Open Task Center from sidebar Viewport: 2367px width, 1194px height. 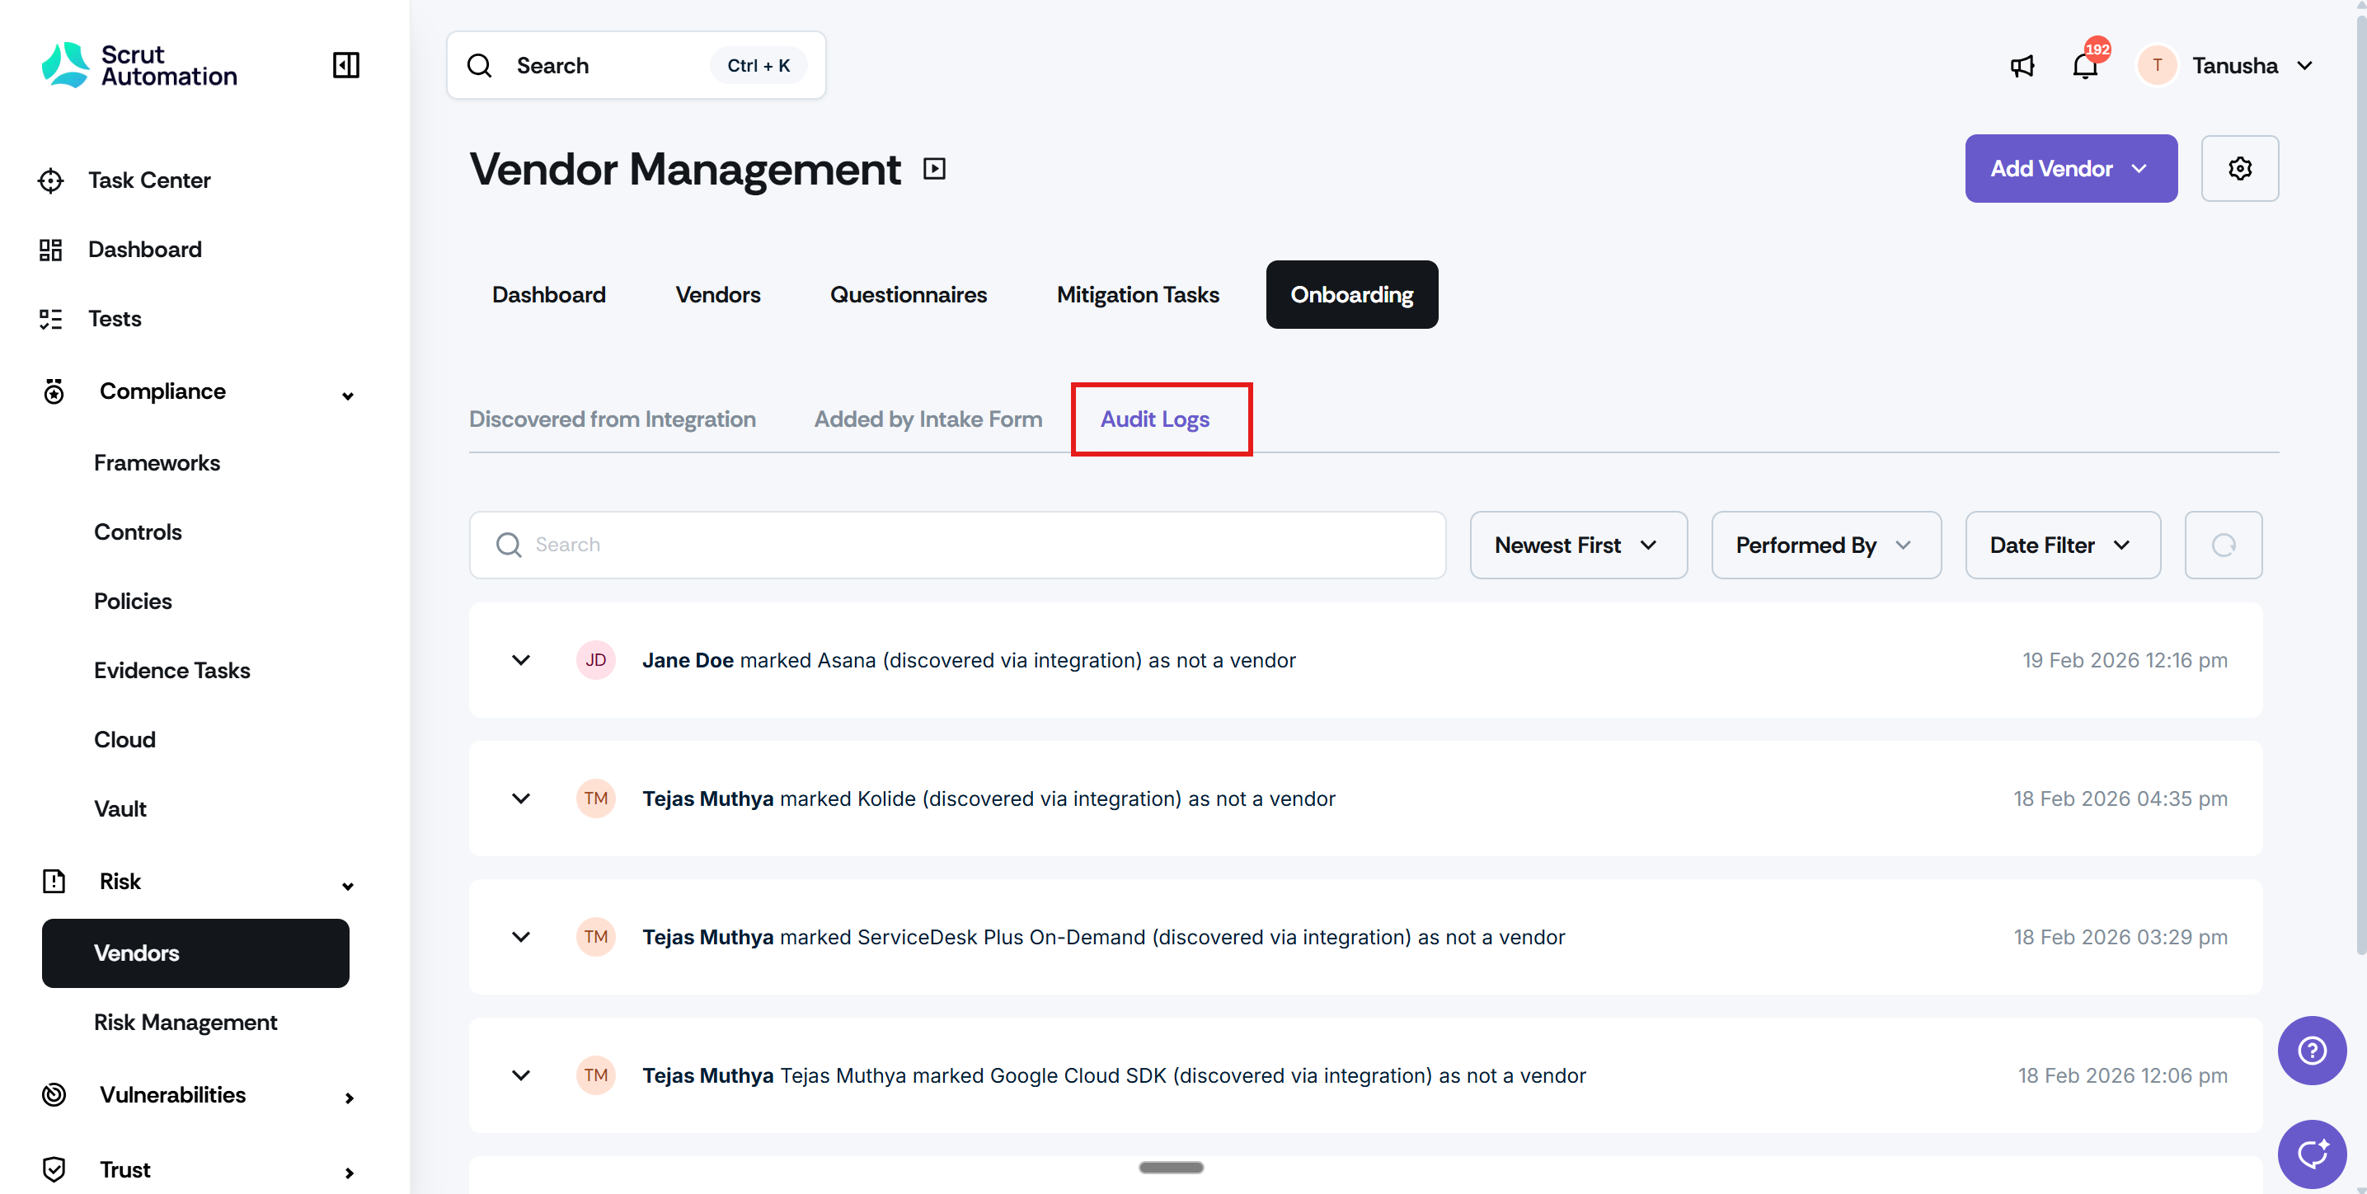tap(149, 181)
